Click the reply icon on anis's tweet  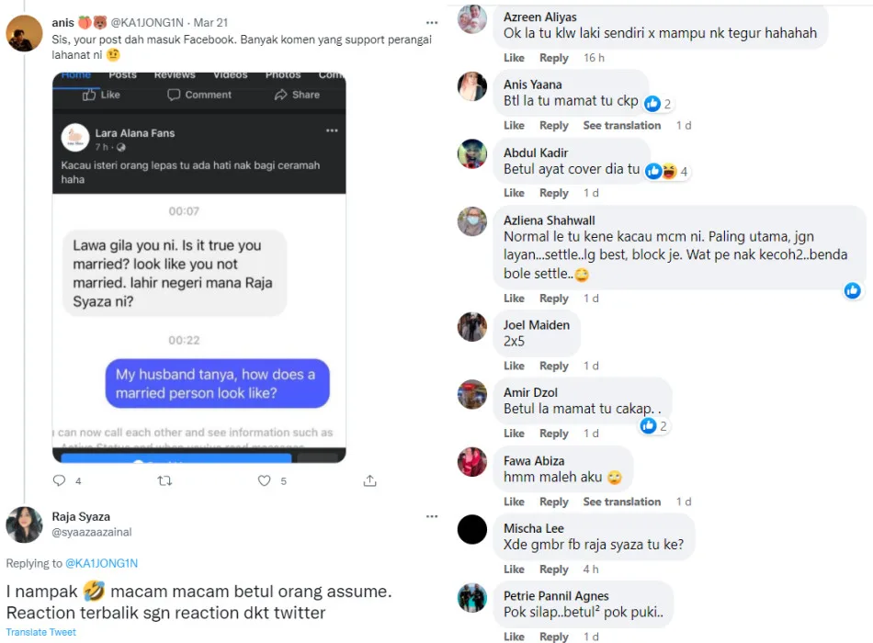(60, 480)
